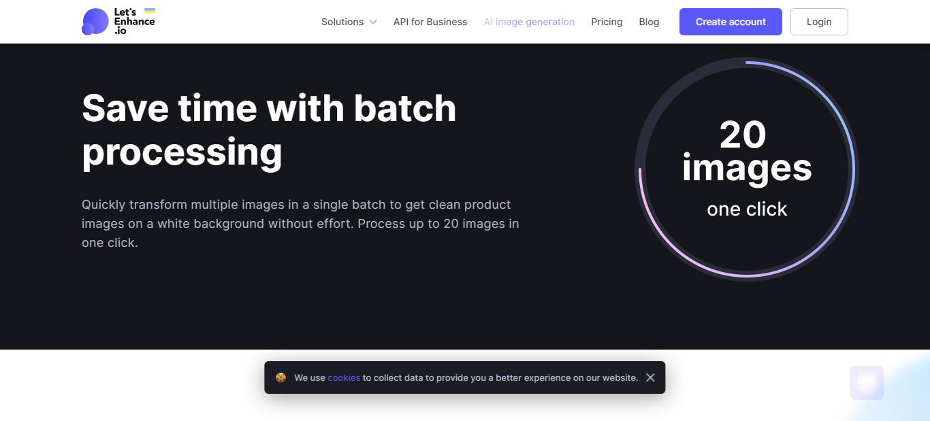Screen dimensions: 930x421
Task: Click the '20 images' circular graphic
Action: pyautogui.click(x=747, y=169)
